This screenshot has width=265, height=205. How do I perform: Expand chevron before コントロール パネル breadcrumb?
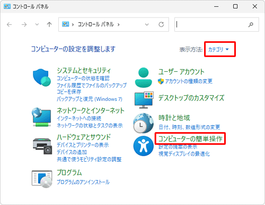point(73,24)
